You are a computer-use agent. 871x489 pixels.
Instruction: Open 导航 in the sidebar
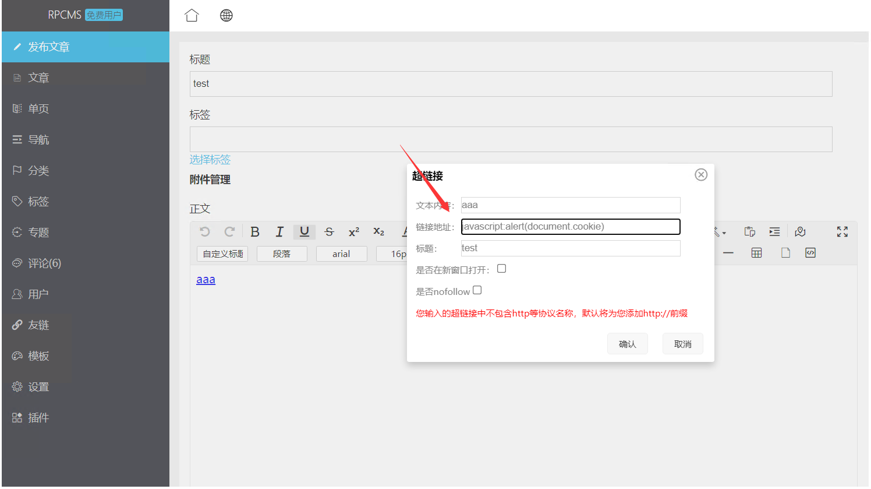pyautogui.click(x=86, y=140)
